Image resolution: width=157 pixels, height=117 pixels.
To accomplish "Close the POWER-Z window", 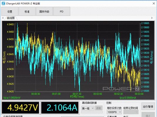I will 154,4.
